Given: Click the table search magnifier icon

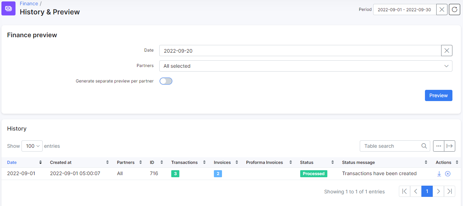Looking at the screenshot, I should tap(424, 146).
